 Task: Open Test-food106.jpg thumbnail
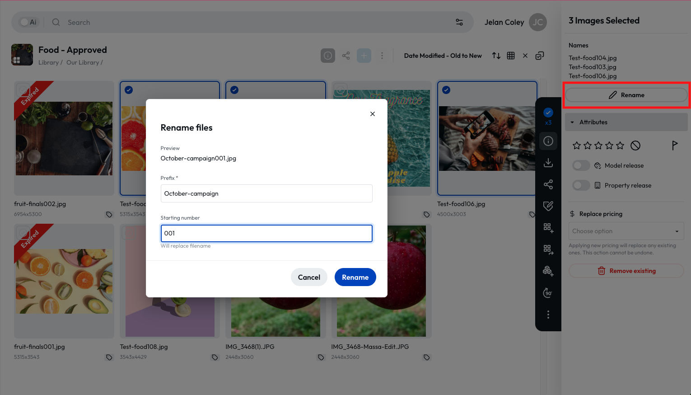[x=487, y=138]
